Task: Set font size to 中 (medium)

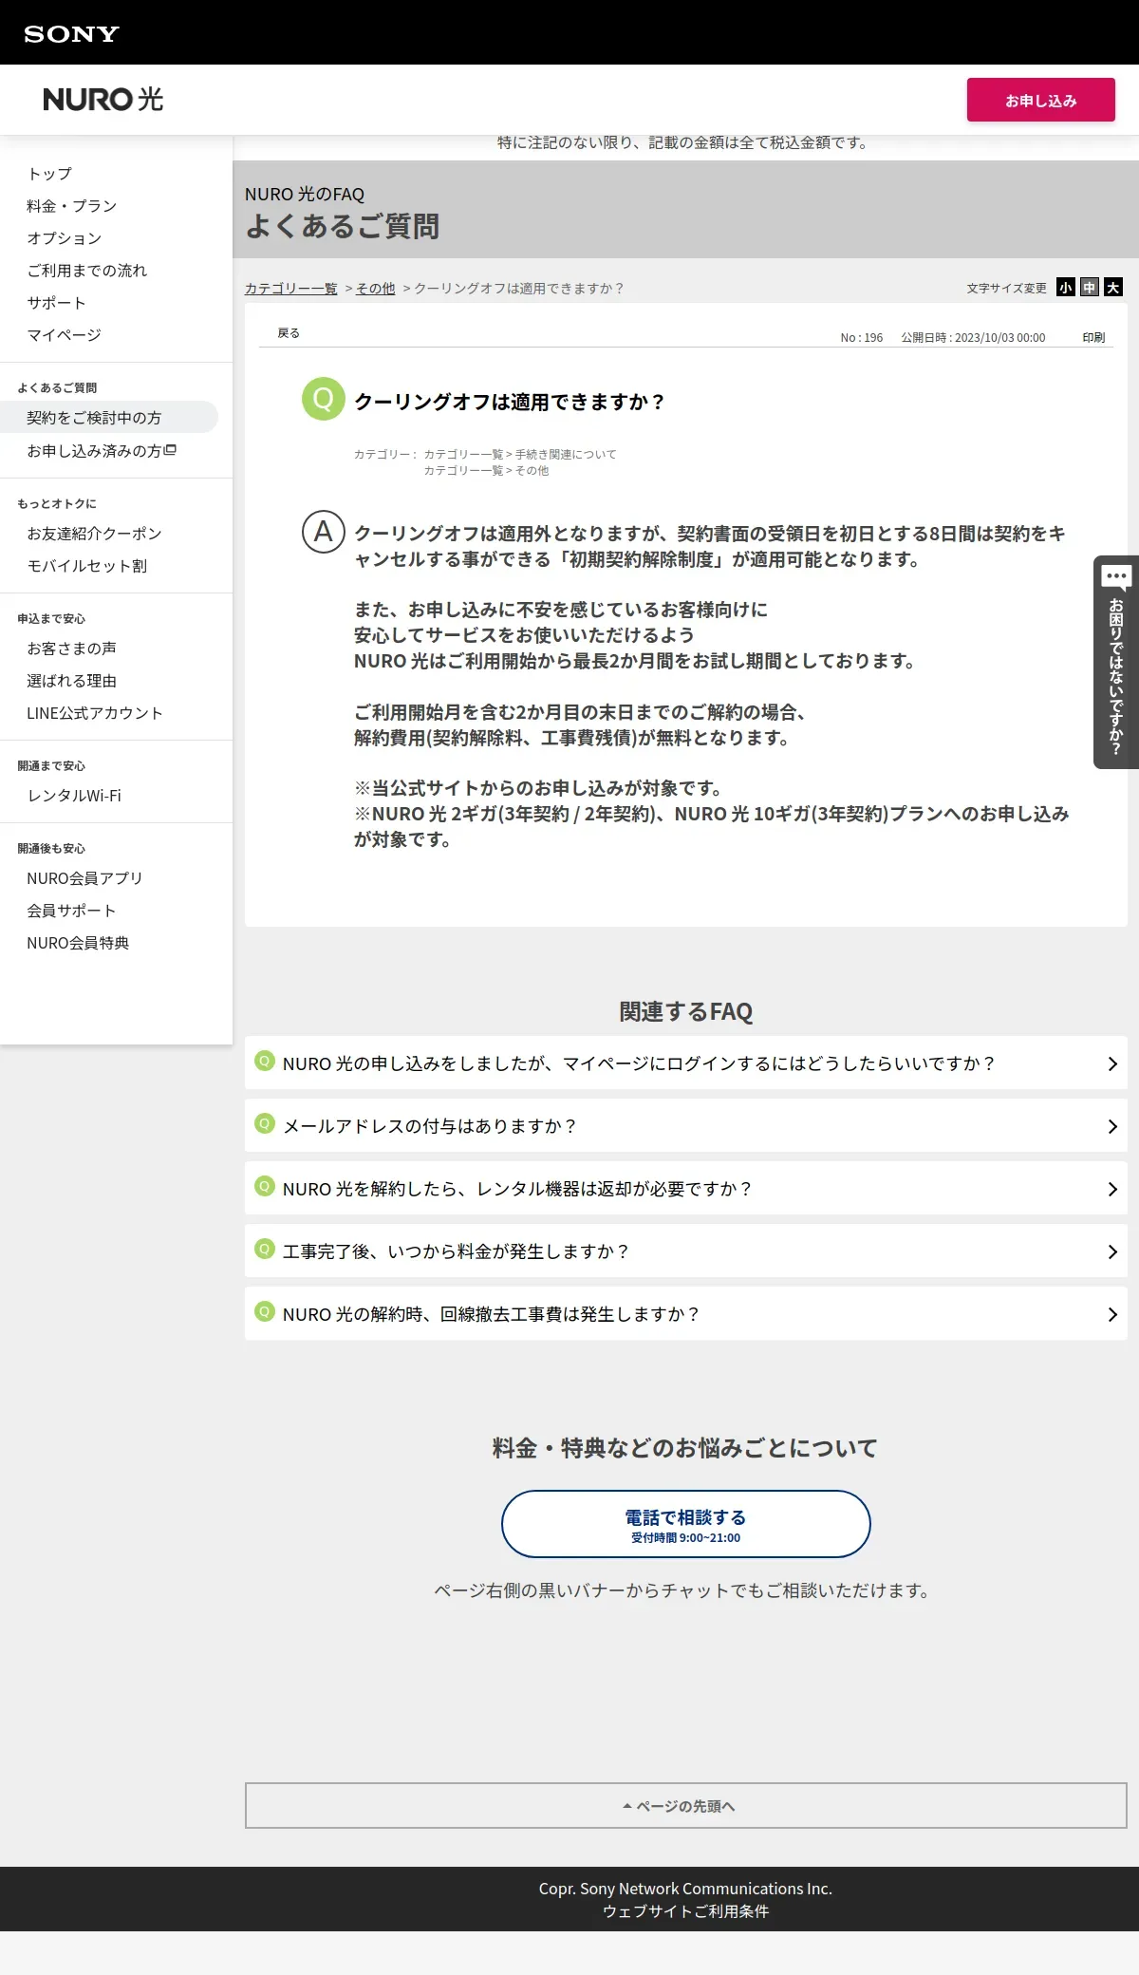Action: coord(1090,288)
